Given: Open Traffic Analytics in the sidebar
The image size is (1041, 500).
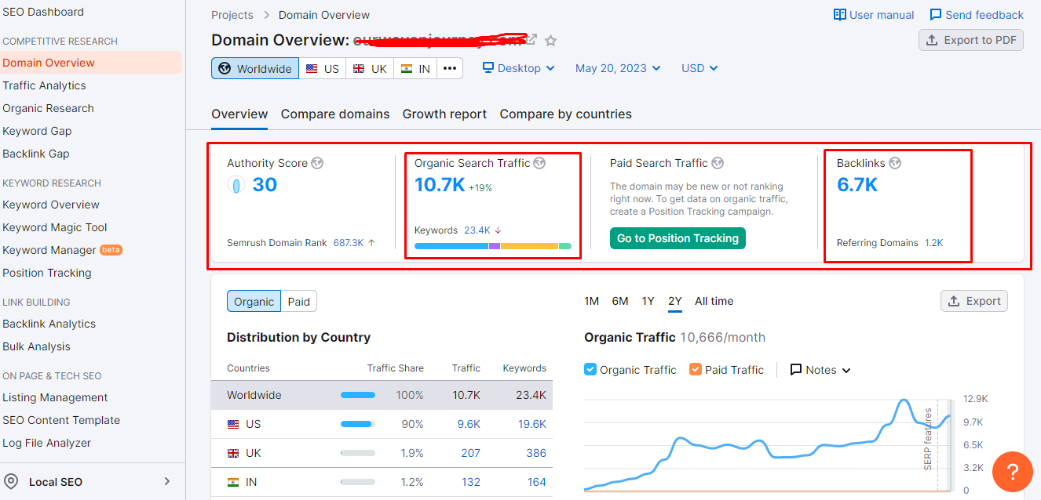Looking at the screenshot, I should pos(45,85).
